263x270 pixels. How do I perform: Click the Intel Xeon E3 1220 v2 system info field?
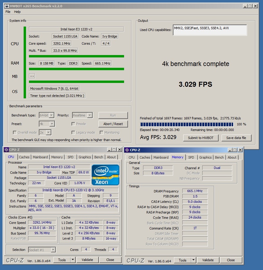[76, 29]
